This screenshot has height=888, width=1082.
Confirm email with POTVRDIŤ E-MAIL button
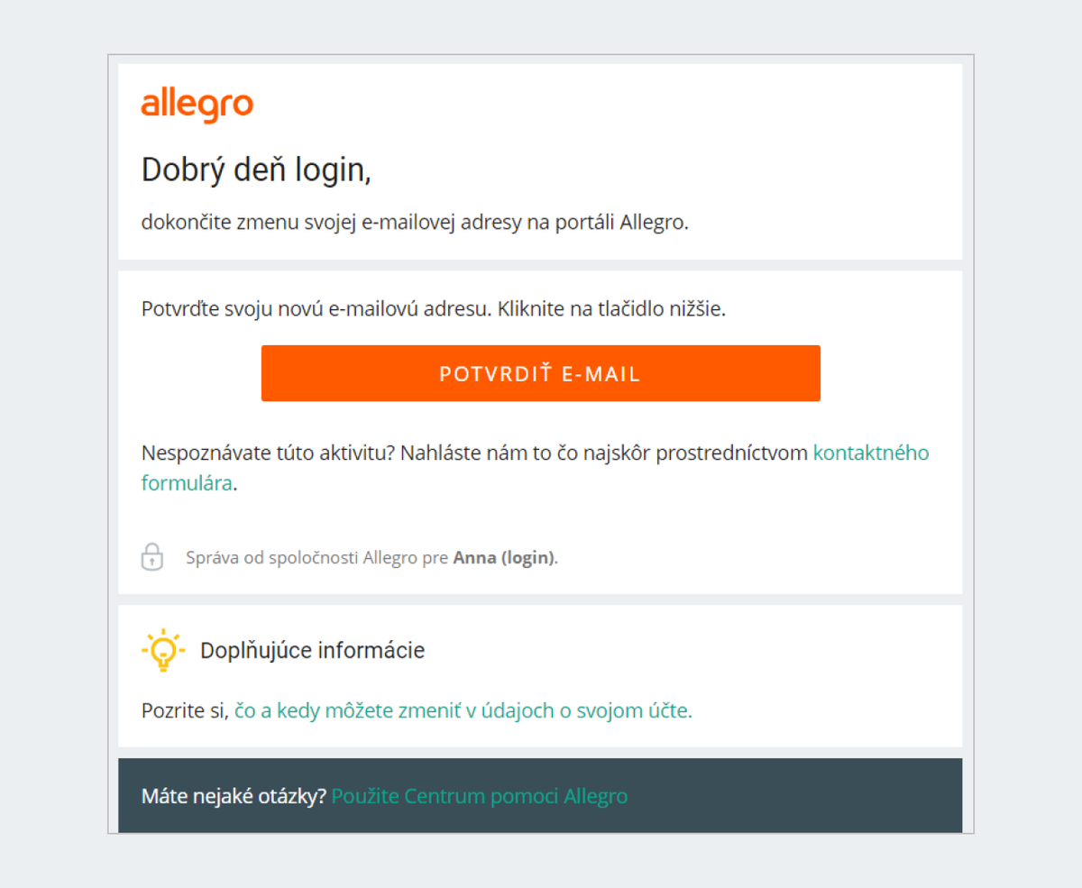[541, 373]
